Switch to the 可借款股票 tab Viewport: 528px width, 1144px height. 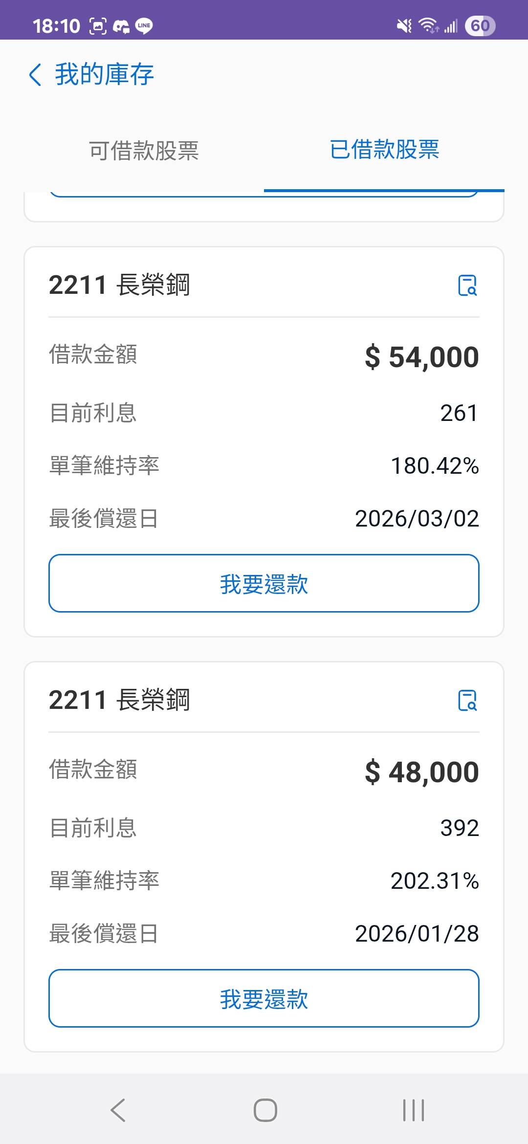coord(144,151)
